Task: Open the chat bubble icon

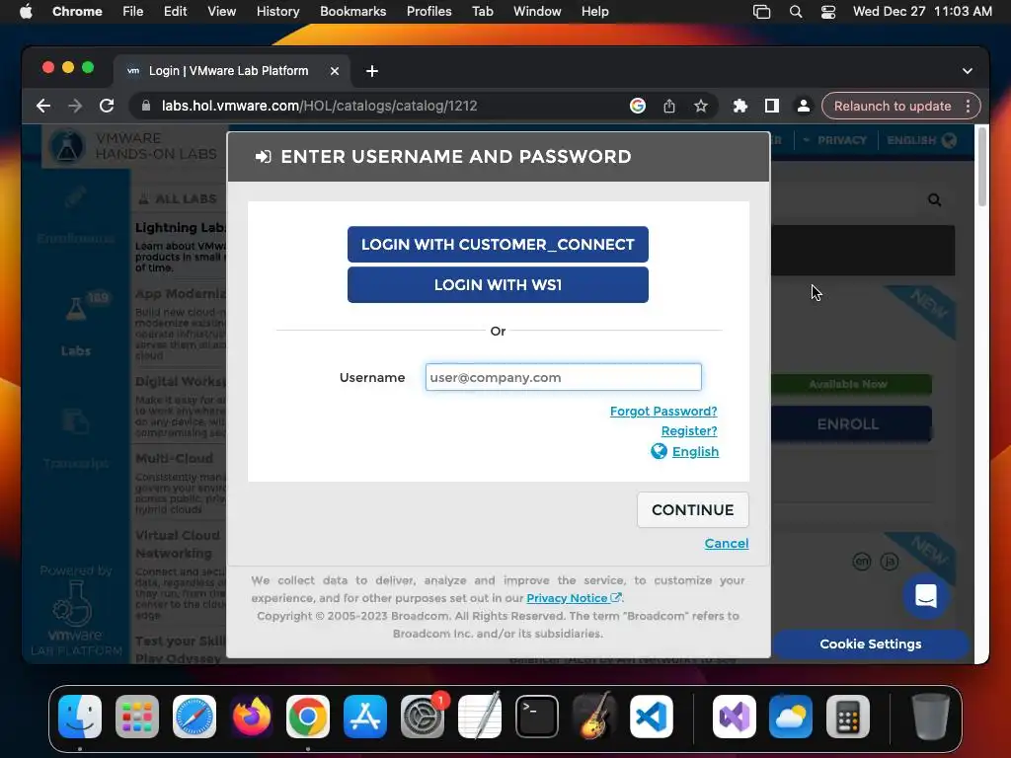Action: (925, 595)
